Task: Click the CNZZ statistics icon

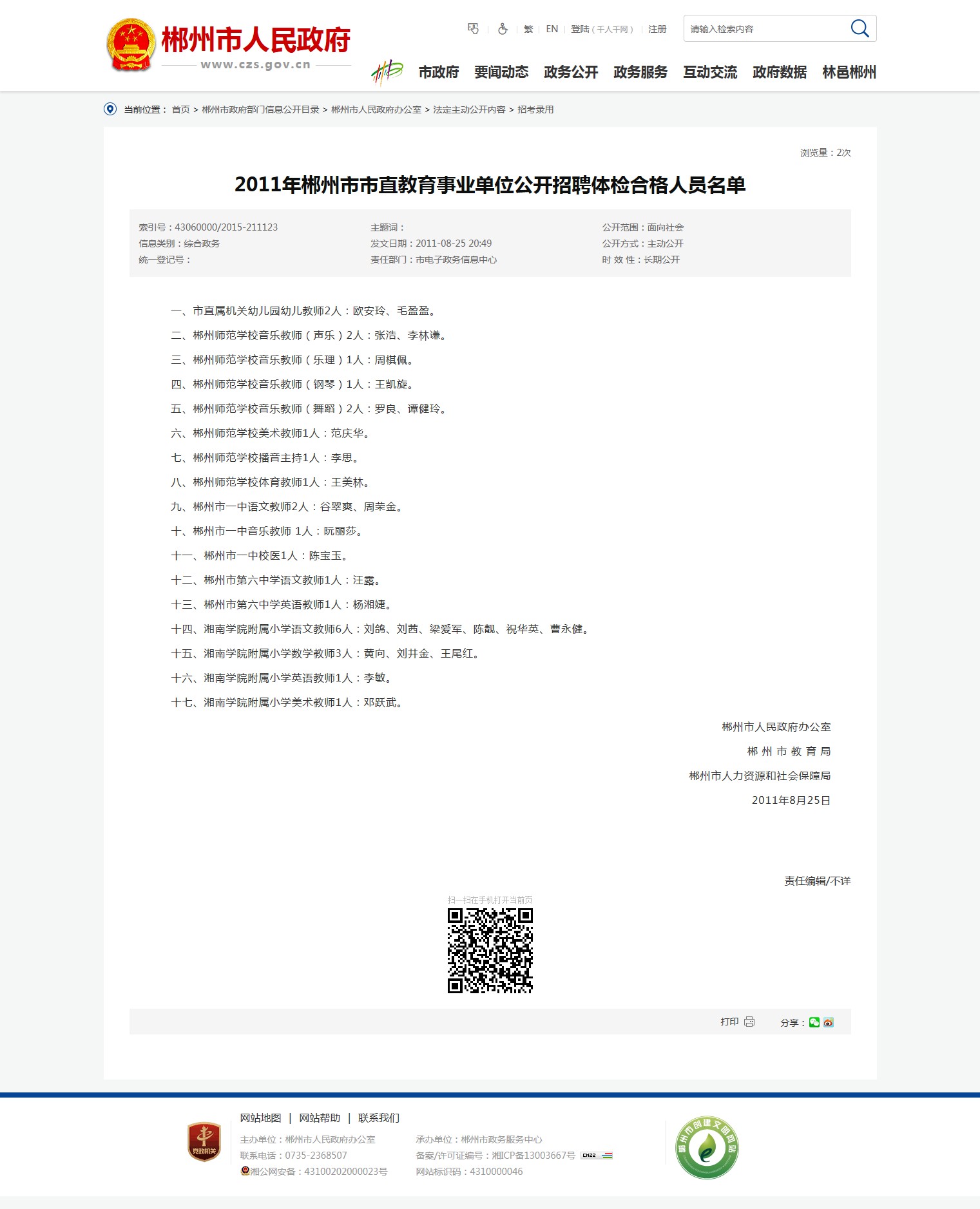Action: click(x=596, y=1156)
